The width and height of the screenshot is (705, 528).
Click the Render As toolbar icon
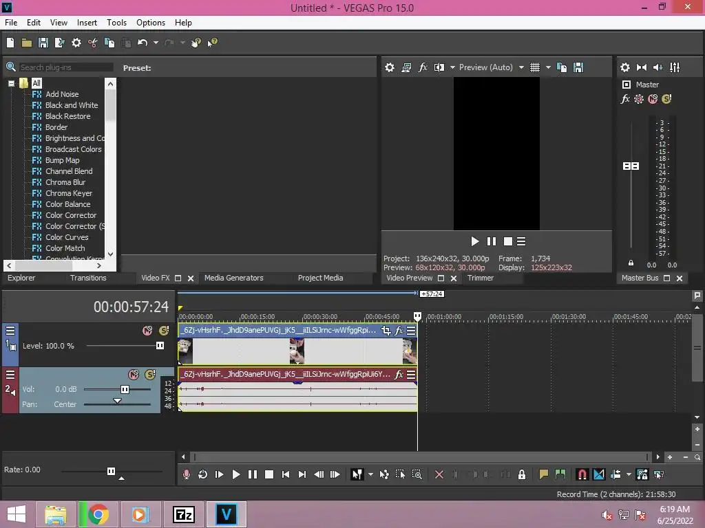(x=59, y=43)
